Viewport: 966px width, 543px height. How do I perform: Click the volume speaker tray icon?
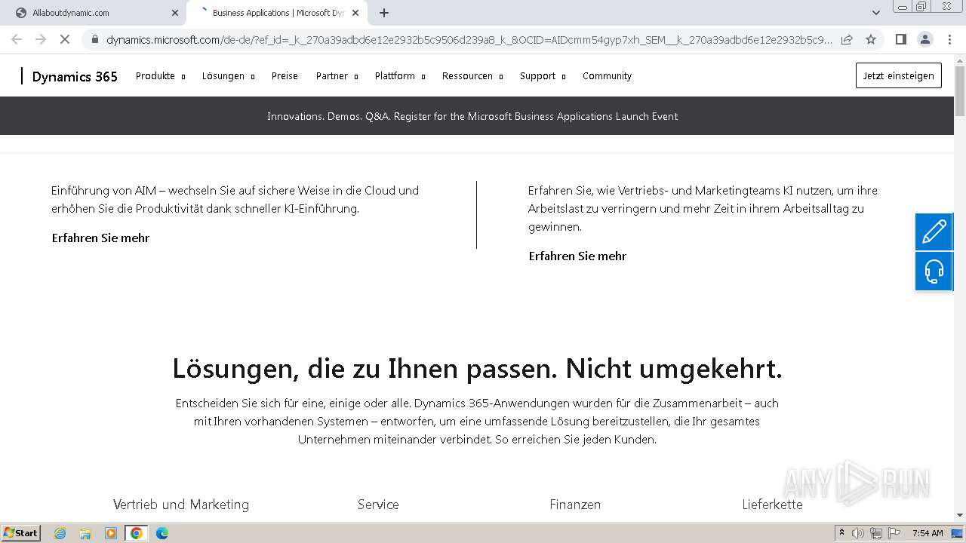(858, 533)
